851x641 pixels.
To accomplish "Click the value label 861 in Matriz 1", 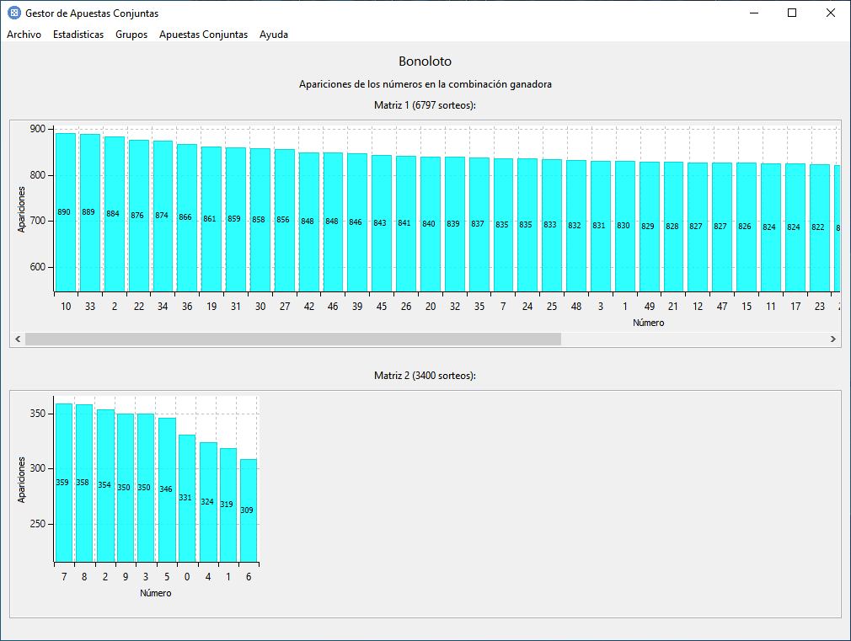I will (x=210, y=219).
